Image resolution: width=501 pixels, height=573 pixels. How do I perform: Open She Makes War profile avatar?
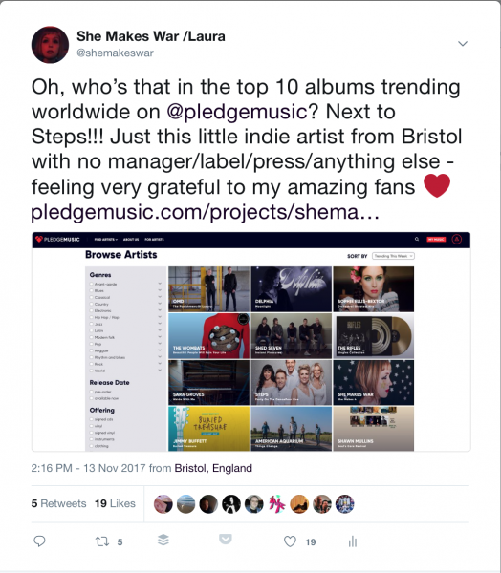point(50,45)
